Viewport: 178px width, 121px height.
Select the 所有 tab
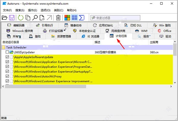[12, 36]
